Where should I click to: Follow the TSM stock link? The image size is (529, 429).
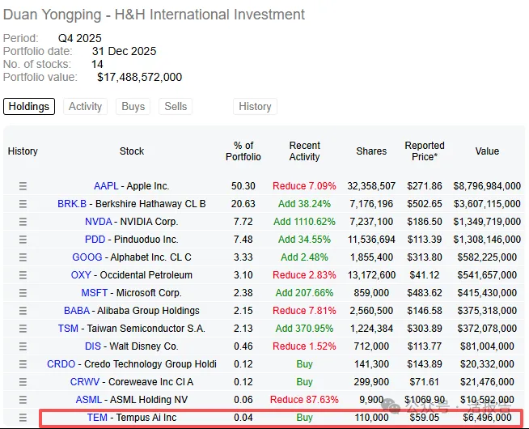pos(68,329)
